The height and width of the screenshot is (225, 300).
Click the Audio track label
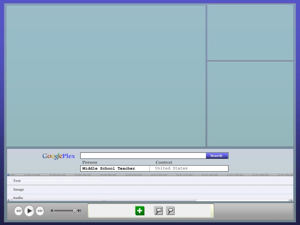(18, 198)
